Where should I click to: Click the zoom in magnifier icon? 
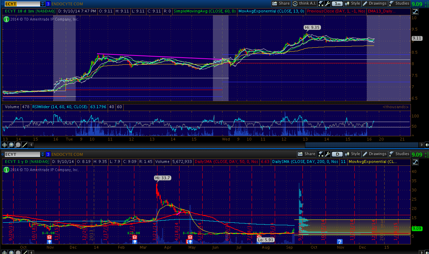click(11, 145)
